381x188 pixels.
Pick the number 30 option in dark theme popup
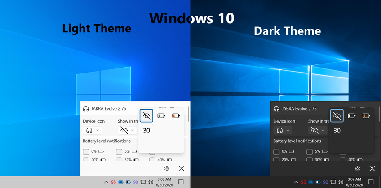[337, 131]
